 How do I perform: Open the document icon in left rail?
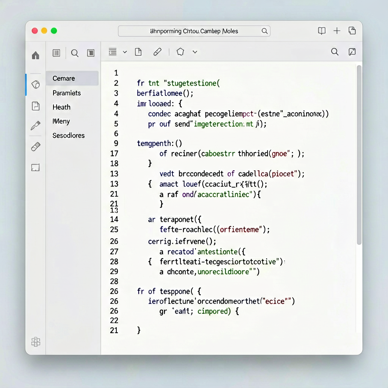[x=36, y=106]
